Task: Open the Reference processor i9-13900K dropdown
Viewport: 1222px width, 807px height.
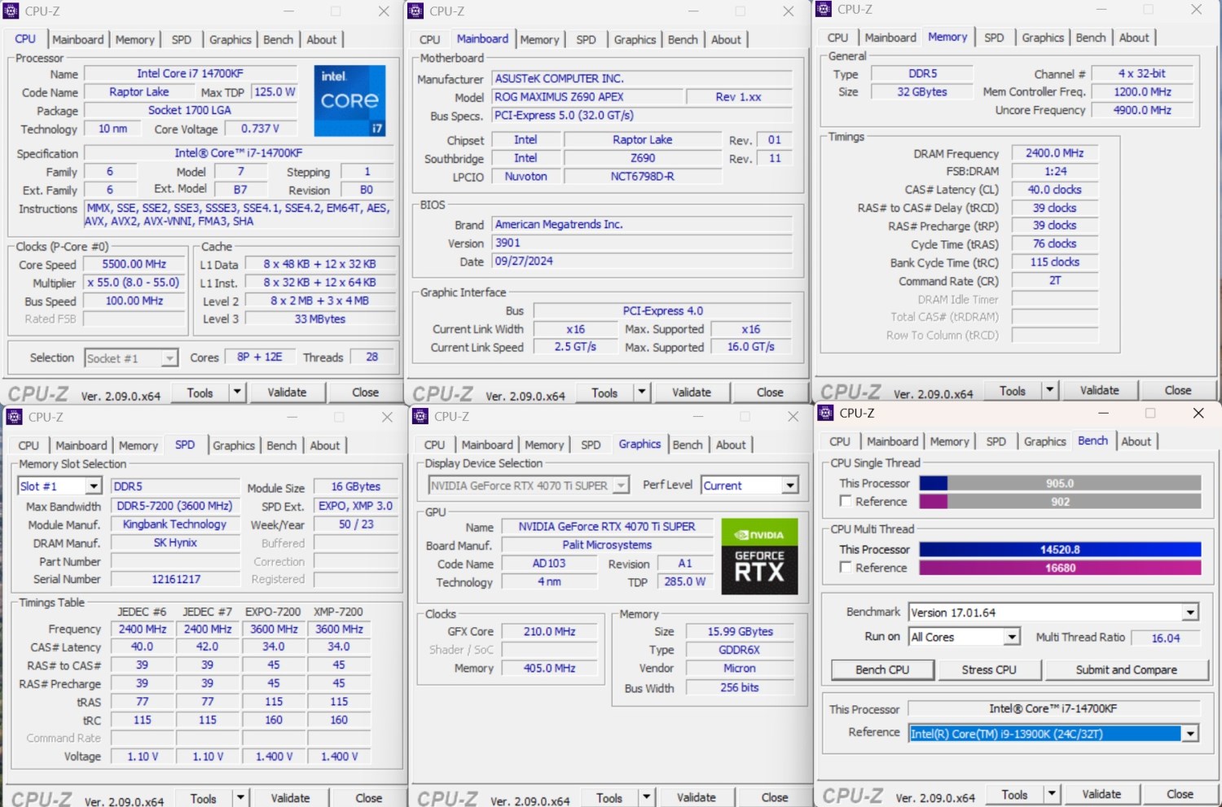Action: point(1190,734)
